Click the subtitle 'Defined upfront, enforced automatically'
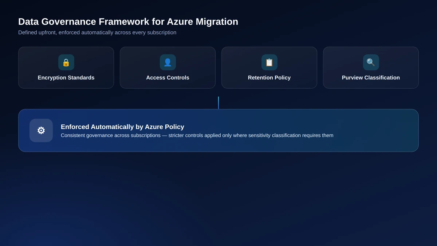Image resolution: width=437 pixels, height=246 pixels. pyautogui.click(x=97, y=32)
